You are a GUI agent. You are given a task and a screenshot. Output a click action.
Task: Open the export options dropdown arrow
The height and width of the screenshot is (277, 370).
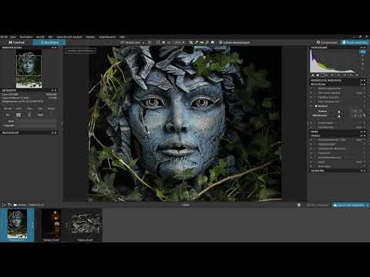368,205
